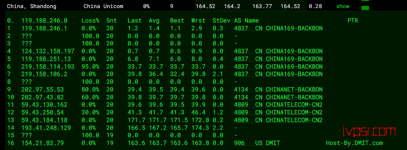Screen dimensions: 407x150
Task: Click the 80.0% loss value on hop 9
Action: [x=90, y=89]
